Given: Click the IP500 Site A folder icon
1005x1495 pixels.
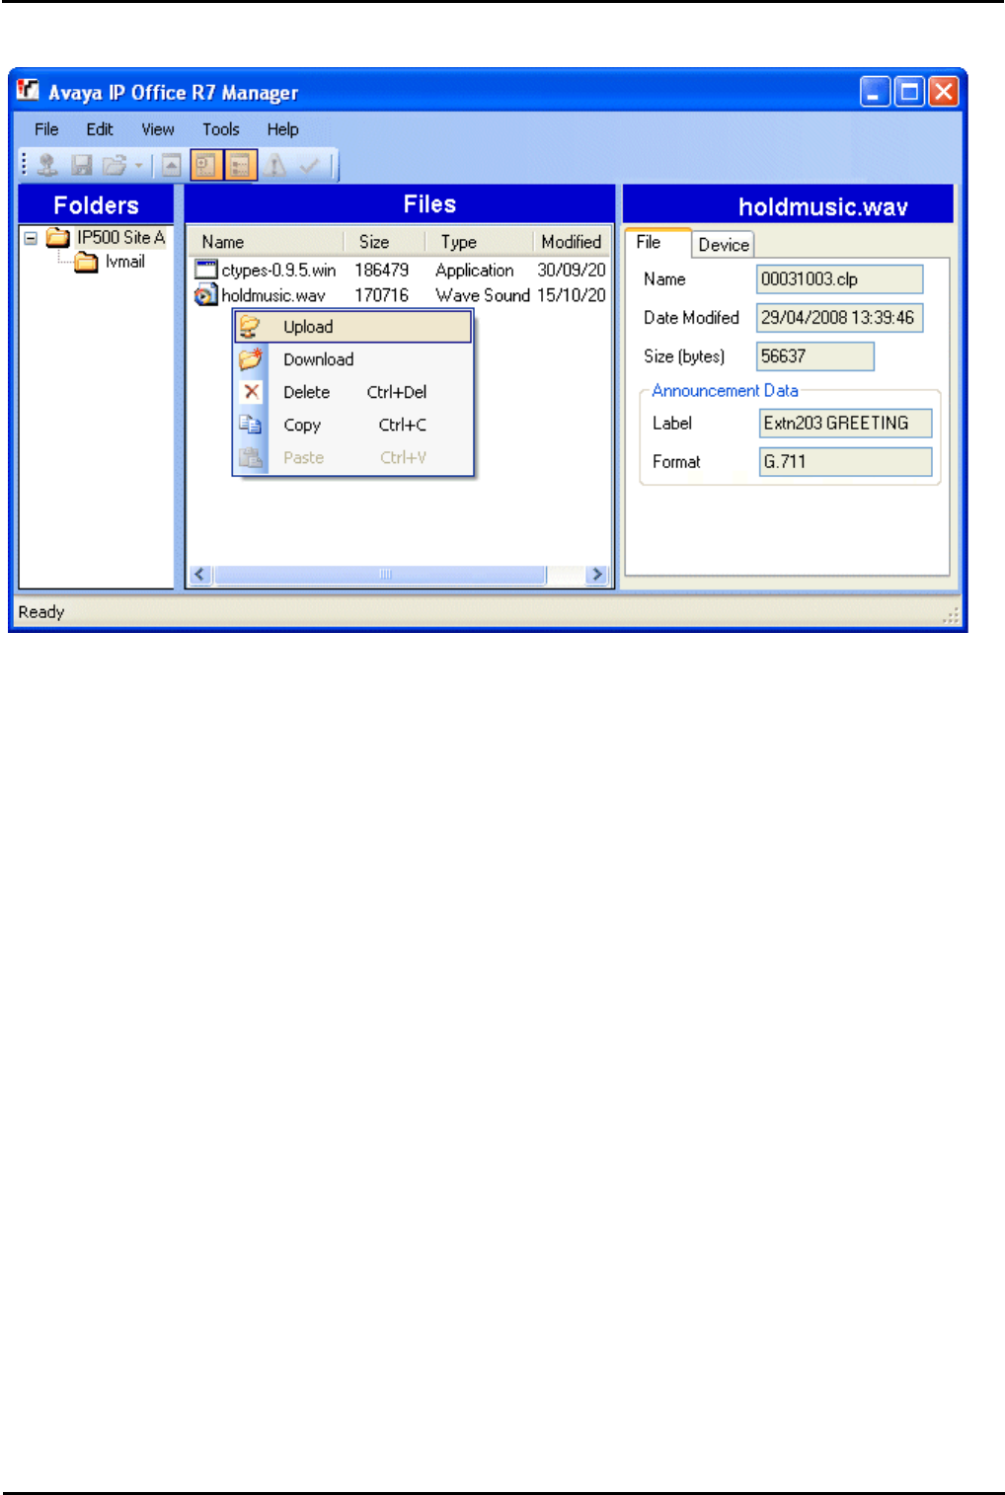Looking at the screenshot, I should [58, 237].
